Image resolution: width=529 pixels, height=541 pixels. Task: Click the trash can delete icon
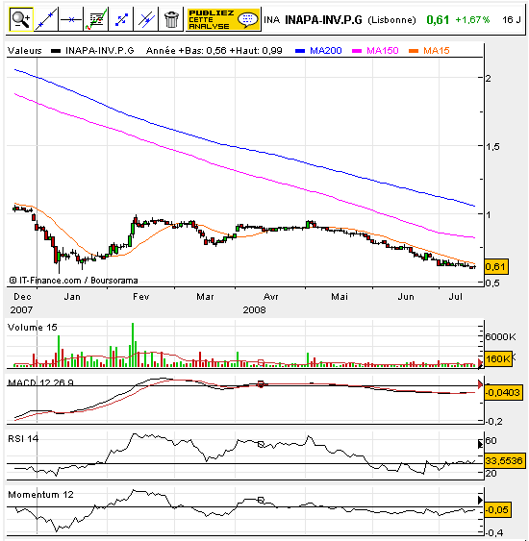click(x=170, y=19)
